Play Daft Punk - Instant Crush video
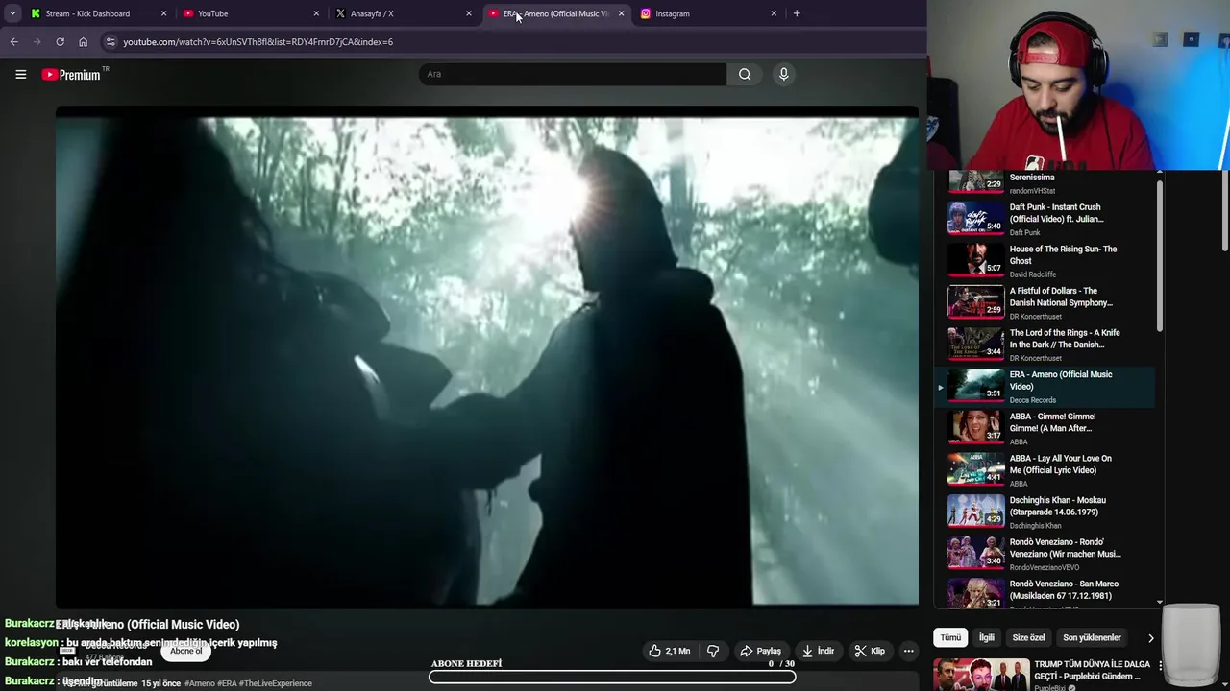 coord(1045,219)
